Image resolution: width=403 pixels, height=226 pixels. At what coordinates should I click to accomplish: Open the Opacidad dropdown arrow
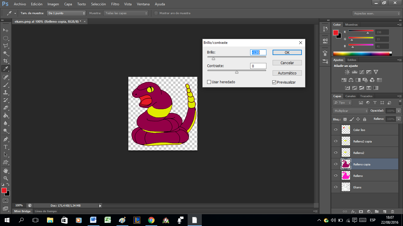click(x=399, y=111)
